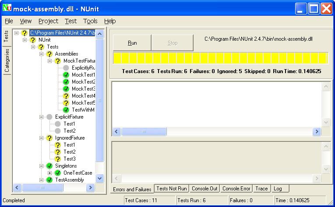The height and width of the screenshot is (207, 335).
Task: Collapse the TestAssembly node
Action: pyautogui.click(x=42, y=180)
